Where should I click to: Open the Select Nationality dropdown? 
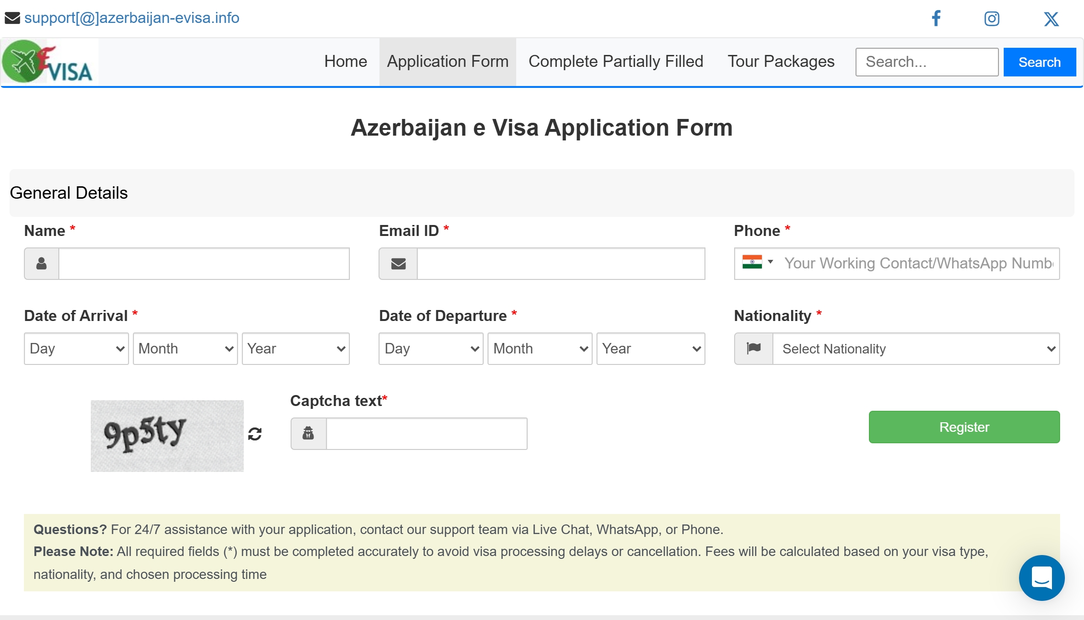tap(916, 349)
